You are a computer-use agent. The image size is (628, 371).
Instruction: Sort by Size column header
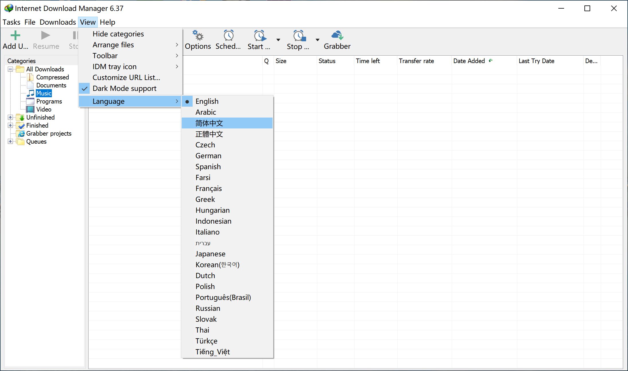[x=295, y=61]
